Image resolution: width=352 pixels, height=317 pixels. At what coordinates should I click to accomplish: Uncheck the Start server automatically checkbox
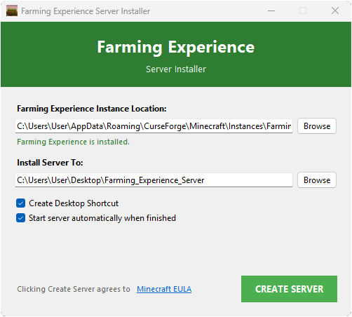click(21, 218)
